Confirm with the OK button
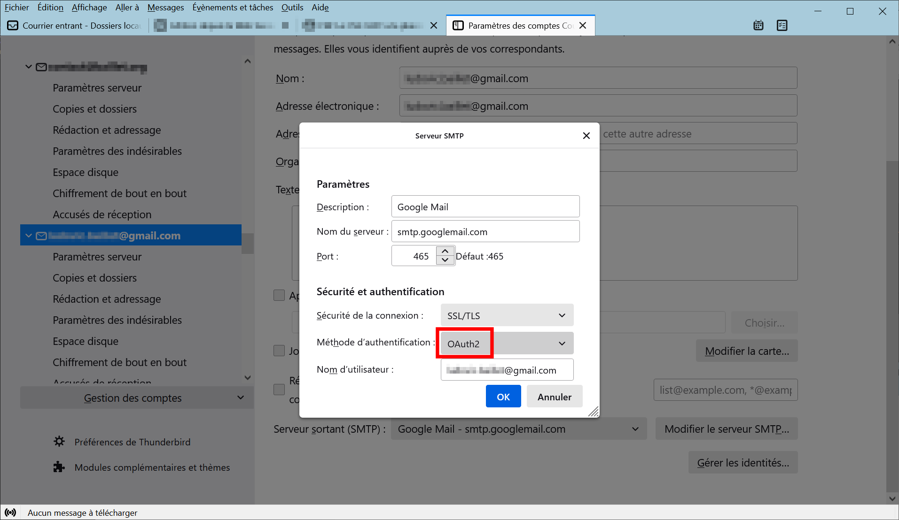 click(503, 396)
